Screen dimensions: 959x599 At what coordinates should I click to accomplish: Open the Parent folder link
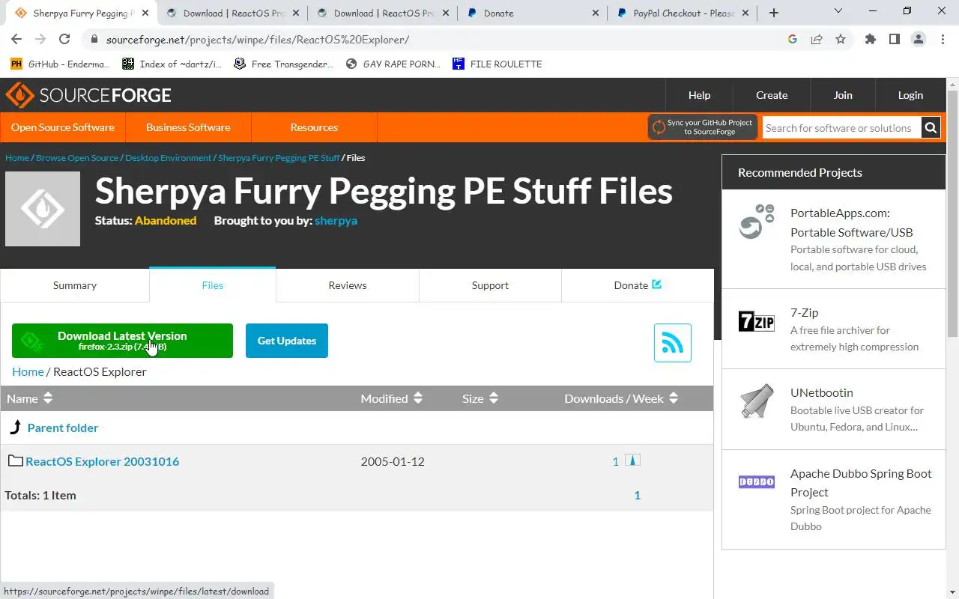pos(63,428)
